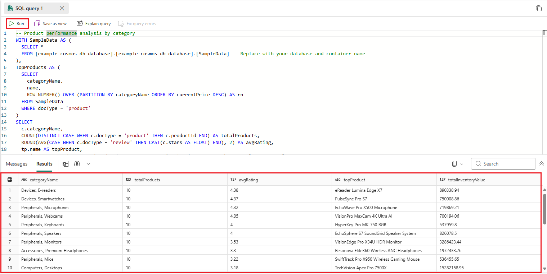
Task: Click inside the Search results field
Action: [x=504, y=163]
